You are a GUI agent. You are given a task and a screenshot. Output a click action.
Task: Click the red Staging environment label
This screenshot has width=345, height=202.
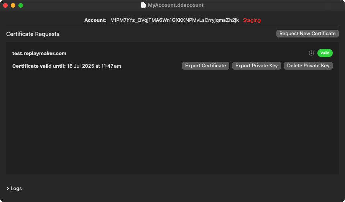click(252, 20)
